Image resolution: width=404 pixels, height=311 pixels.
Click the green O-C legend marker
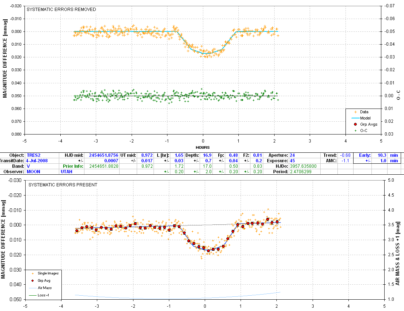(x=353, y=130)
